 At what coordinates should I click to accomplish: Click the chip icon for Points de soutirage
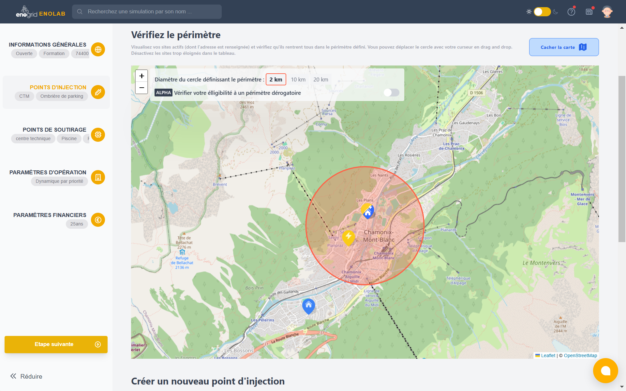pyautogui.click(x=98, y=135)
